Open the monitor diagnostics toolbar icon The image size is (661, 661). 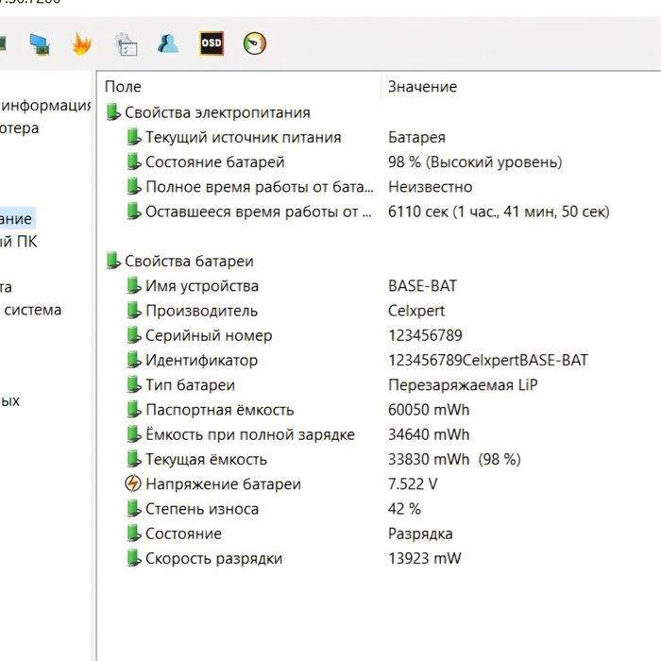tap(40, 44)
